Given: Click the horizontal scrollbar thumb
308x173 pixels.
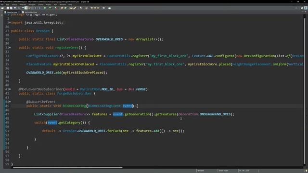Looking at the screenshot, I should (67, 168).
